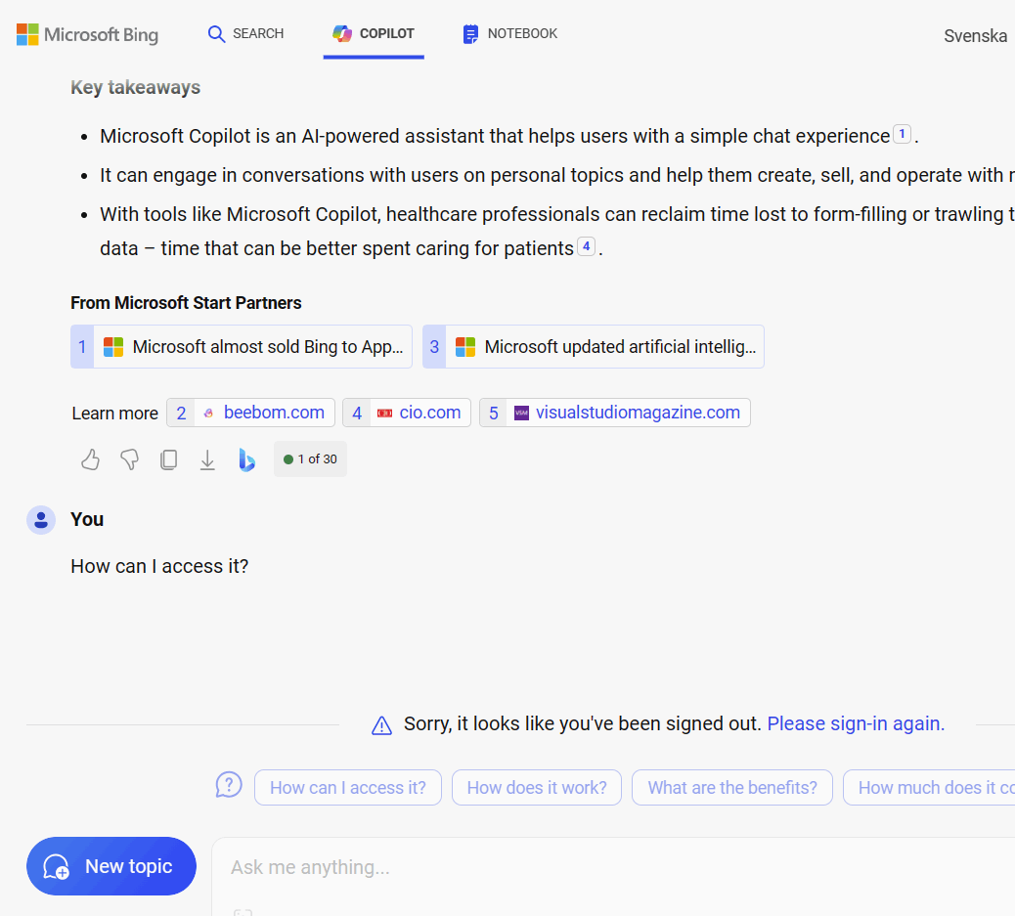1015x916 pixels.
Task: Click the 'Please sign-in again.' link
Action: [x=856, y=723]
